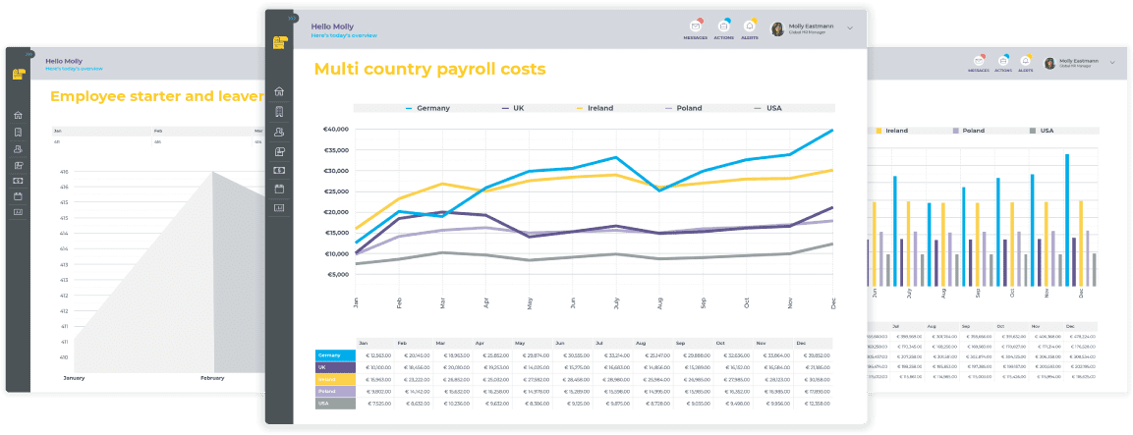Open Messages in the center window header

click(696, 28)
